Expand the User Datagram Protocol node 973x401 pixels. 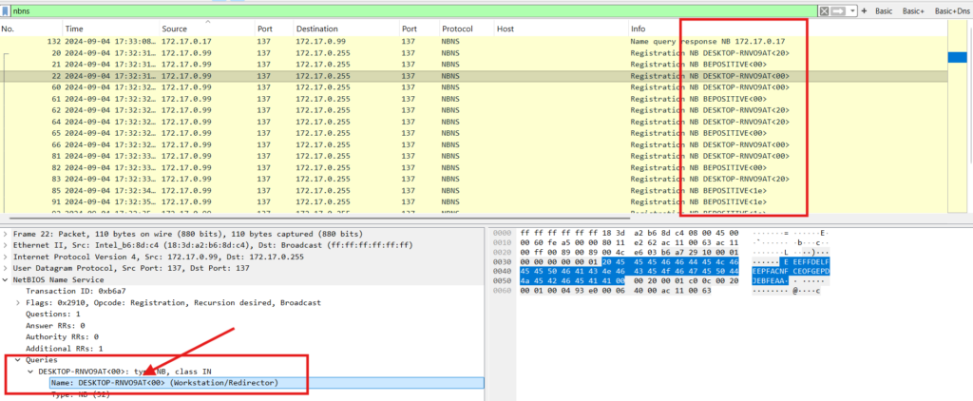7,268
